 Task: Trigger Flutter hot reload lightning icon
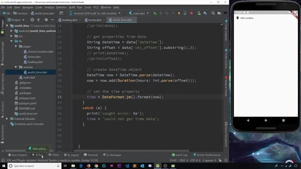(179, 13)
